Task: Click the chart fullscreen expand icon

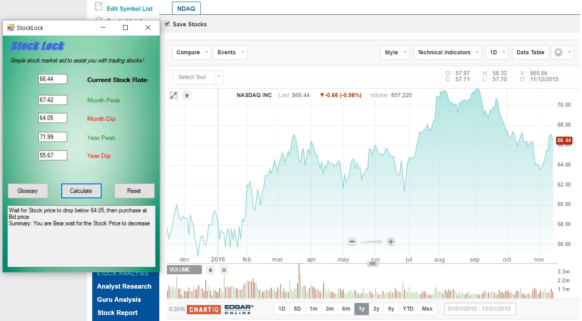Action: [174, 95]
